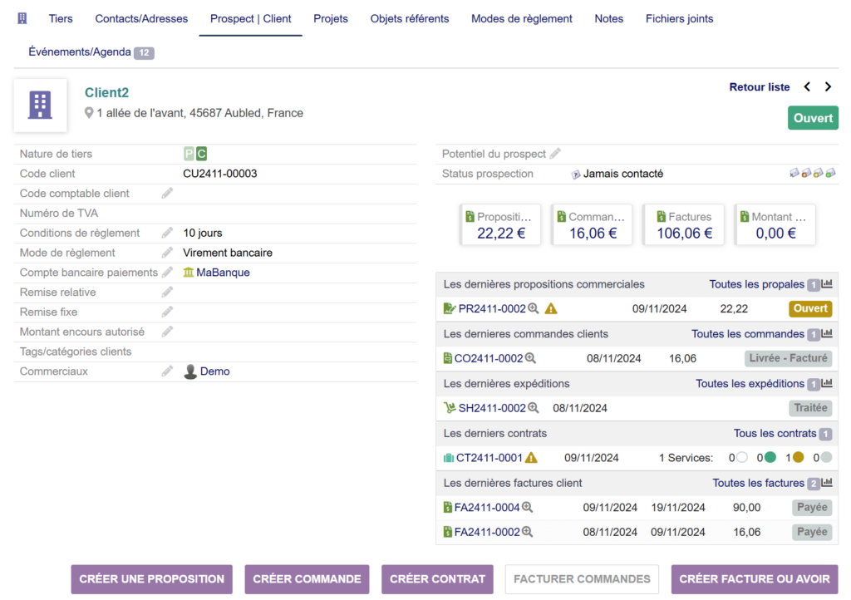Open Toutes les factures link
Viewport: 851px width, 600px height.
(758, 483)
